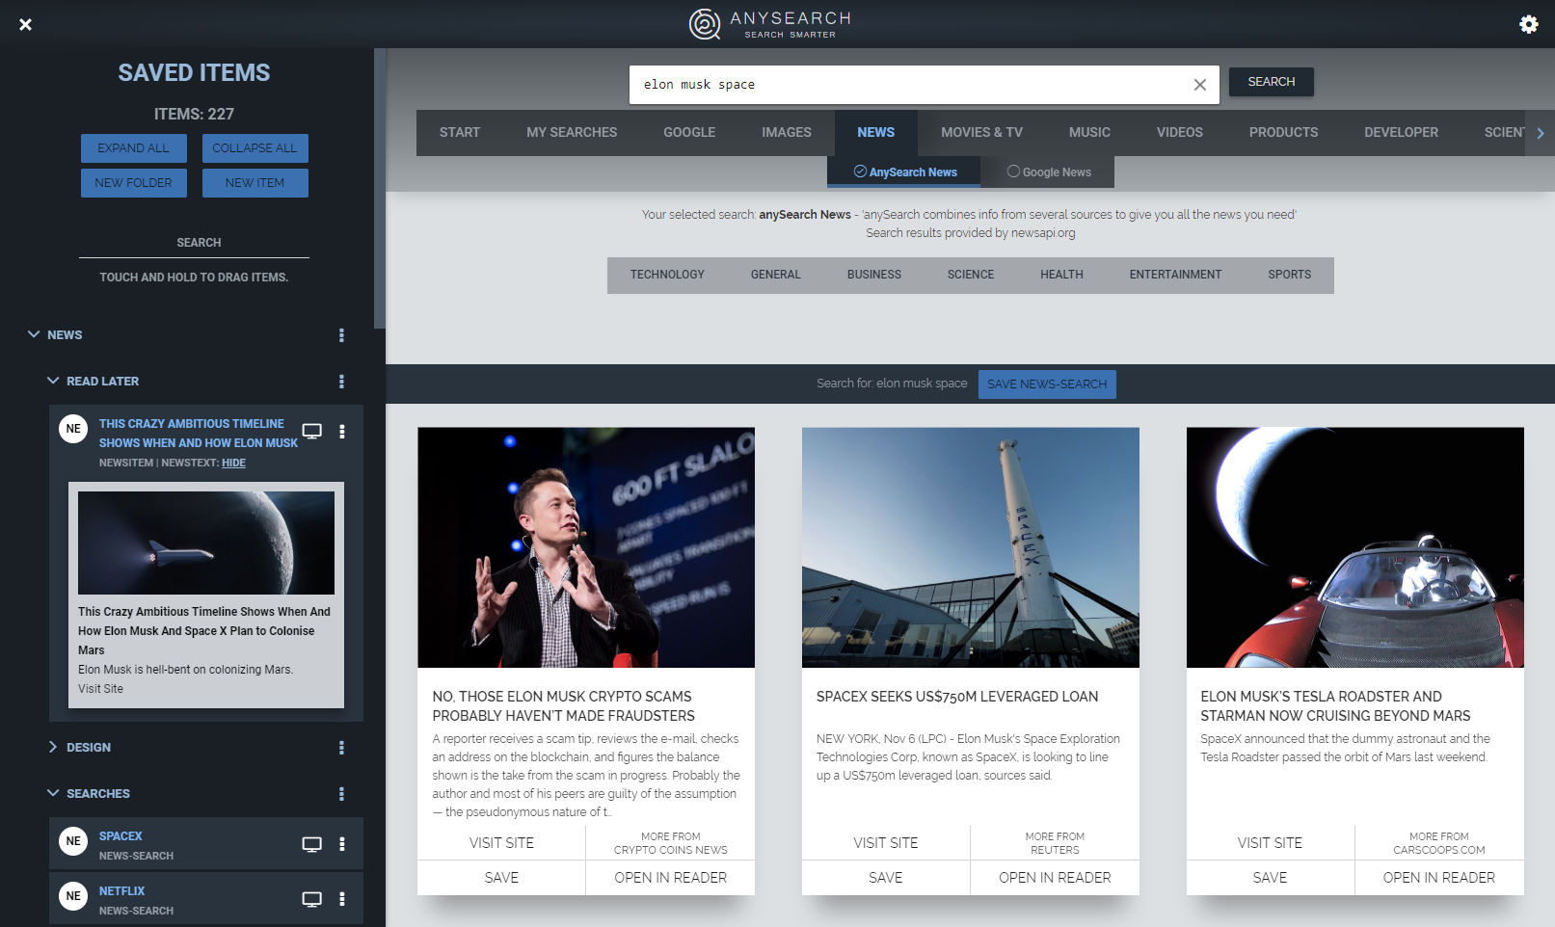Viewport: 1555px width, 927px height.
Task: Open the Elon Musk TED talk thumbnail
Action: point(586,547)
